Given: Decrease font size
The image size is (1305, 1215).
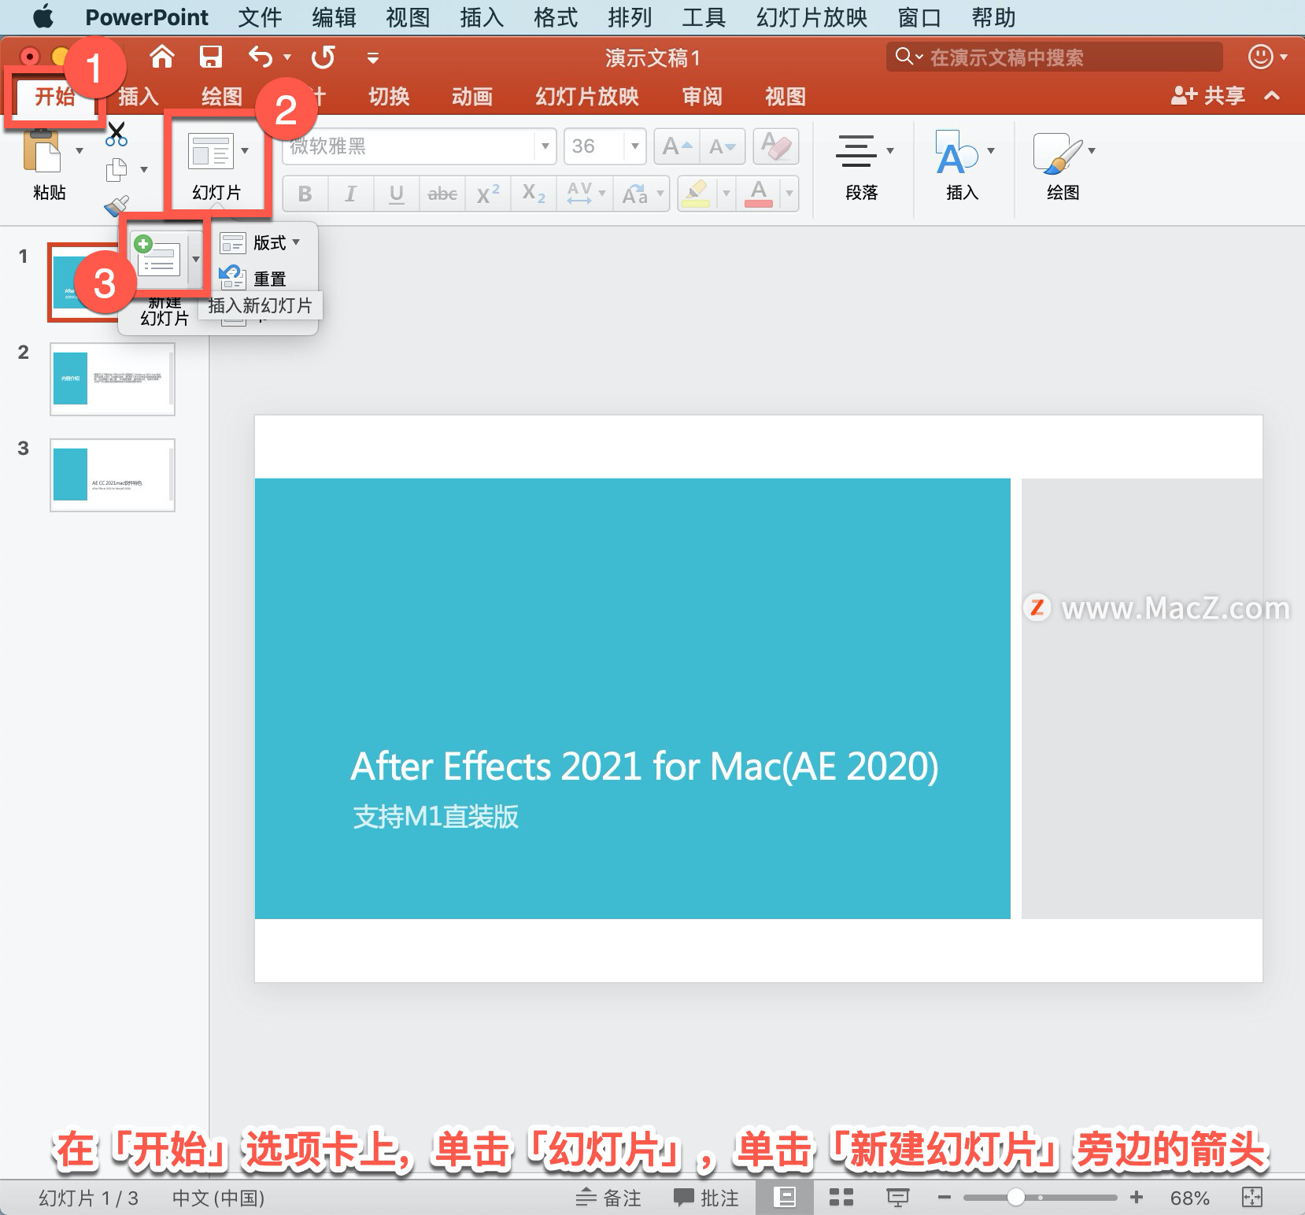Looking at the screenshot, I should click(x=723, y=146).
